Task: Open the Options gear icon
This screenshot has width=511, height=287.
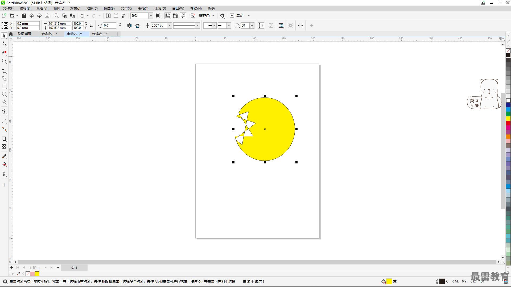Action: point(222,16)
